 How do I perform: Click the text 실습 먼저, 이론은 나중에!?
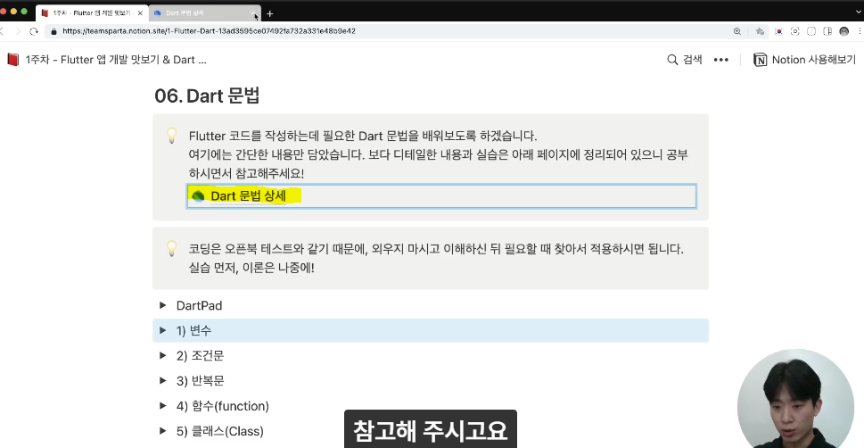pos(251,268)
